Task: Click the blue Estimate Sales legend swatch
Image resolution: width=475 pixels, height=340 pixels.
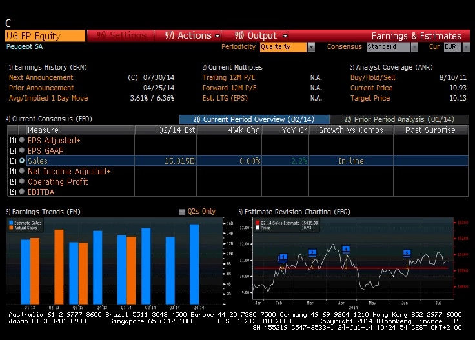Action: 11,223
